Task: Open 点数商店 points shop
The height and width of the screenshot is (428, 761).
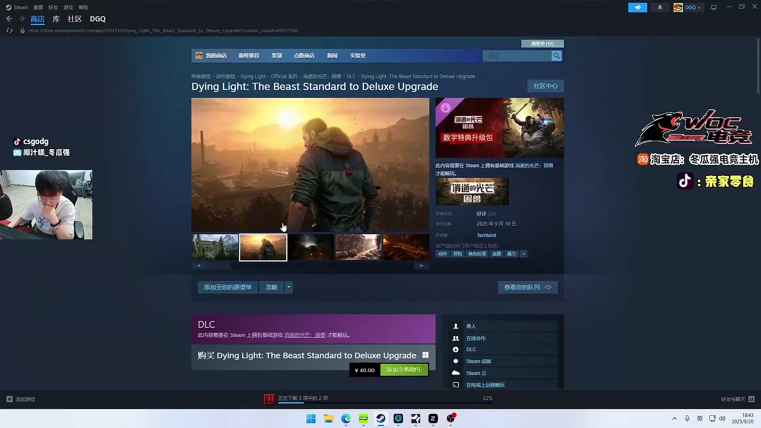Action: point(304,56)
